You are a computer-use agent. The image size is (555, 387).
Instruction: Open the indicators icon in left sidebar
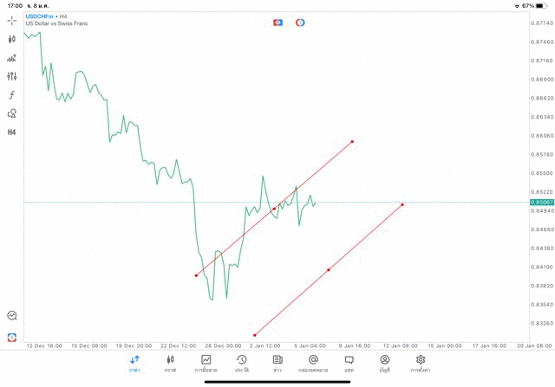coord(12,58)
